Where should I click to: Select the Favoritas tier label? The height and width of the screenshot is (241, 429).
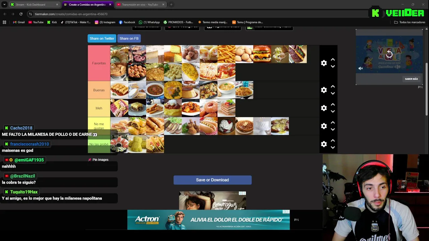(99, 63)
